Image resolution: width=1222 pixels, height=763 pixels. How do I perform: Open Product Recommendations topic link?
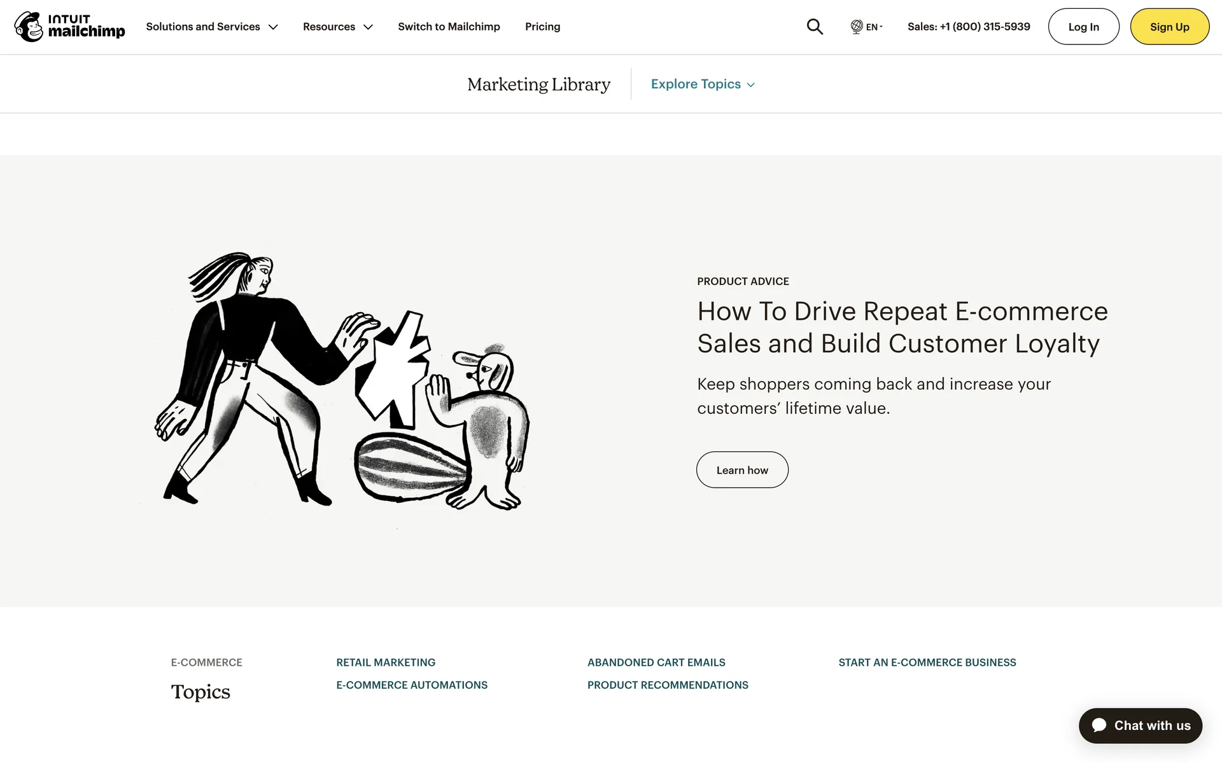tap(668, 685)
